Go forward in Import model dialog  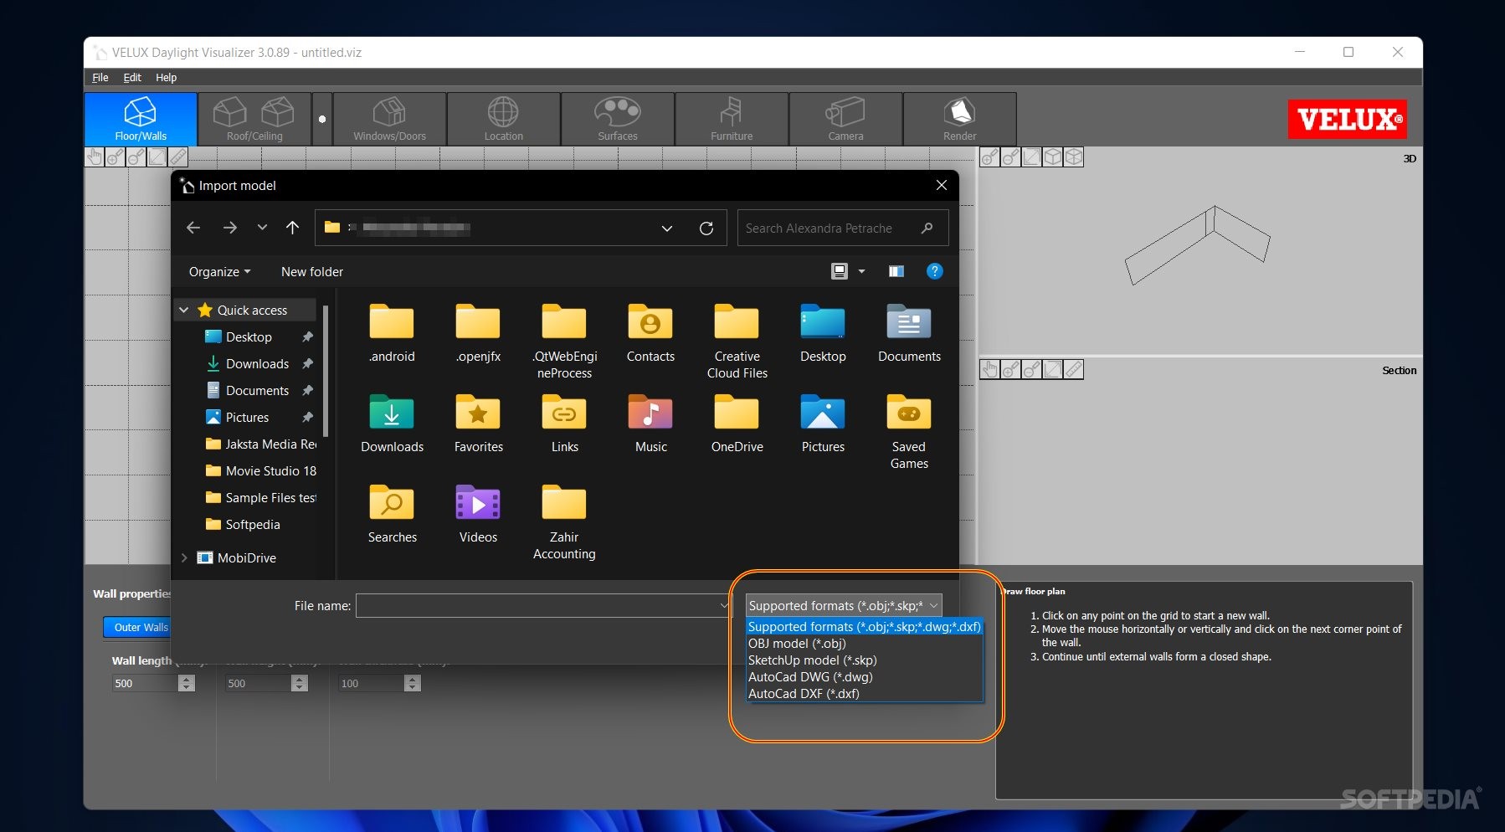click(229, 228)
